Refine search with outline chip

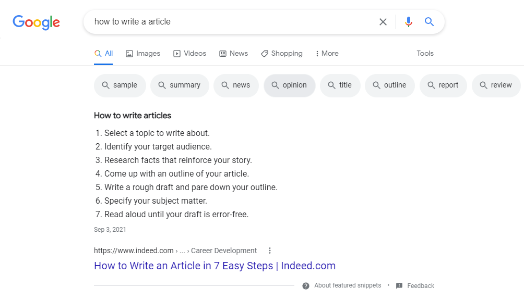[390, 85]
